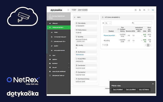
Task: Sort by Produkt column header
Action: [111, 31]
